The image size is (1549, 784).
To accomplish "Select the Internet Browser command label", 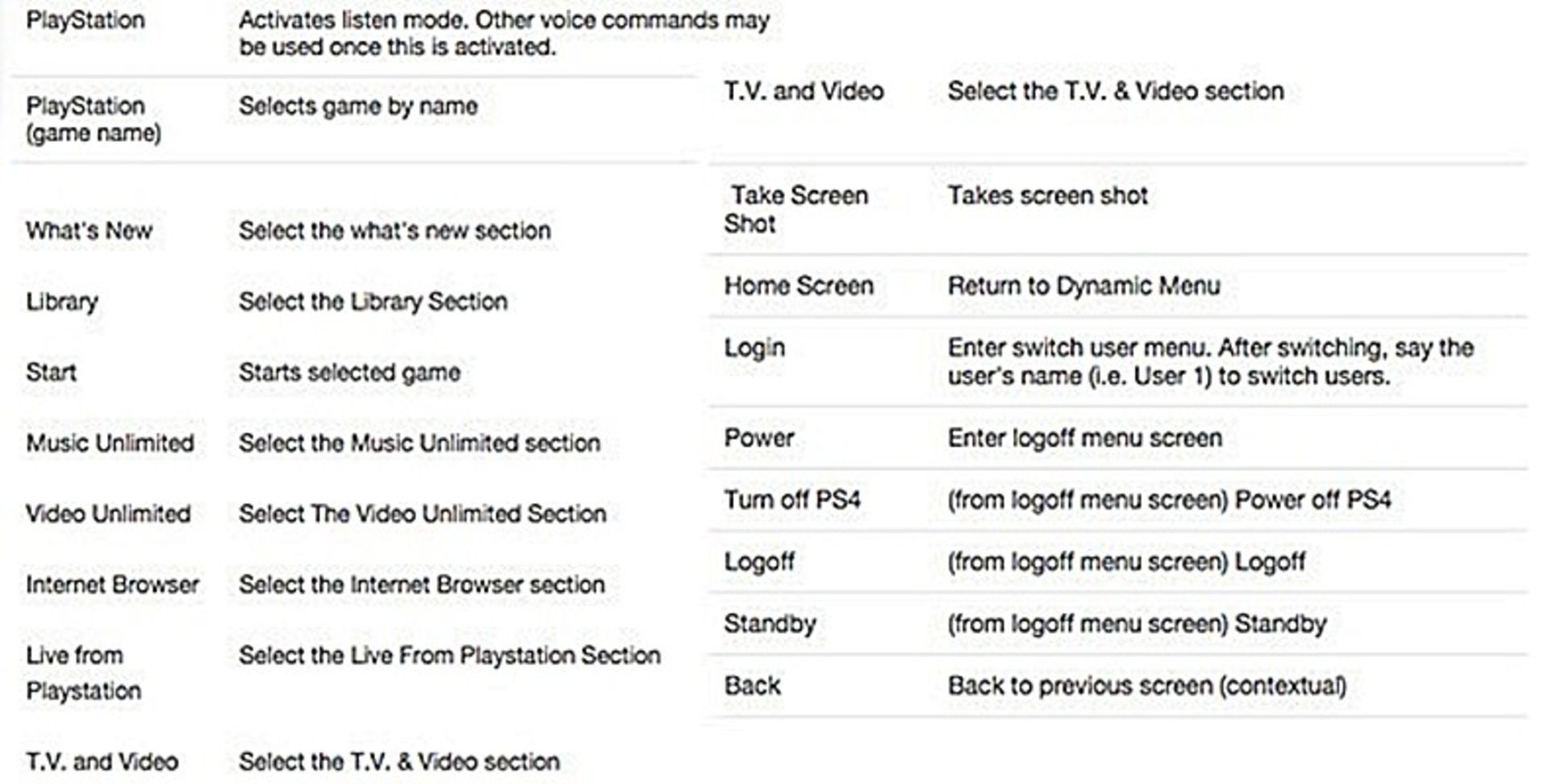I will point(112,585).
